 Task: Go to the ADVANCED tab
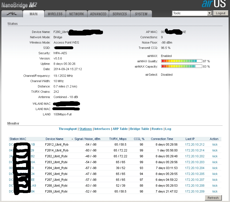(98, 14)
